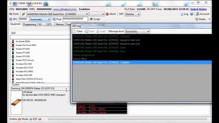Open the DM NotUse dropdown
The height and width of the screenshot is (123, 219).
(x=132, y=14)
